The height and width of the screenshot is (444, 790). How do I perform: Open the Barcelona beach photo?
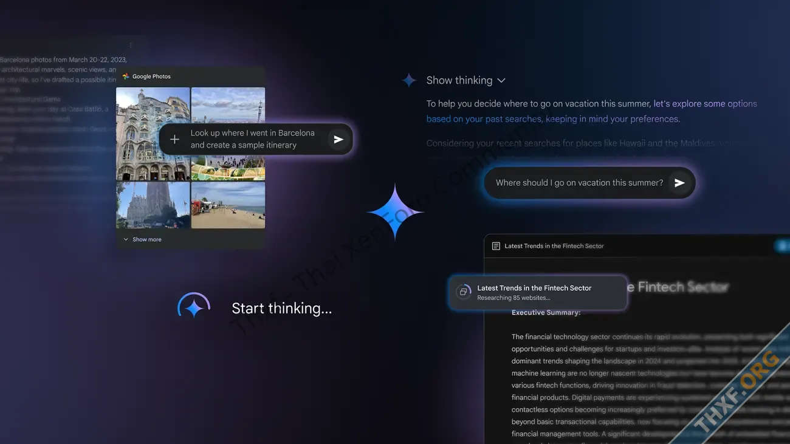(228, 205)
